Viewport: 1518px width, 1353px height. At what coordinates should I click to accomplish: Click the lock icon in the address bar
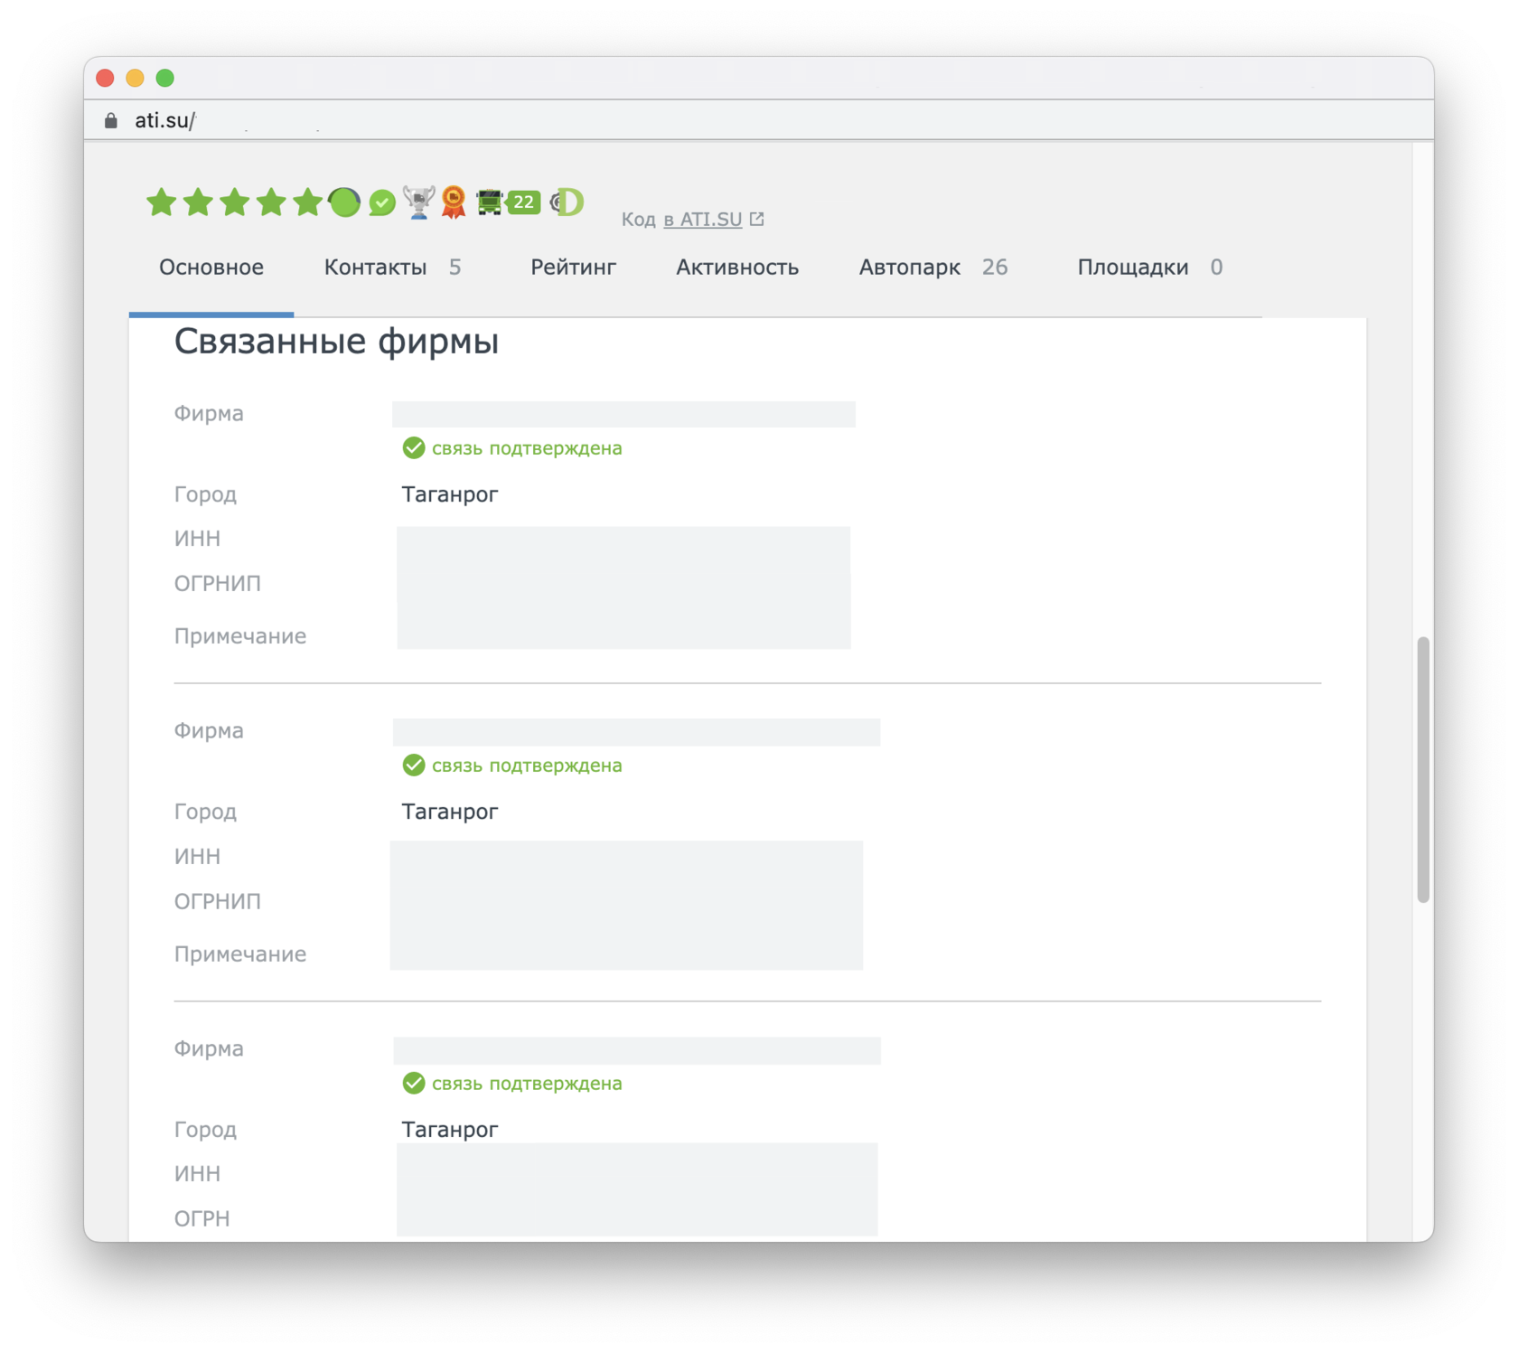pos(111,120)
